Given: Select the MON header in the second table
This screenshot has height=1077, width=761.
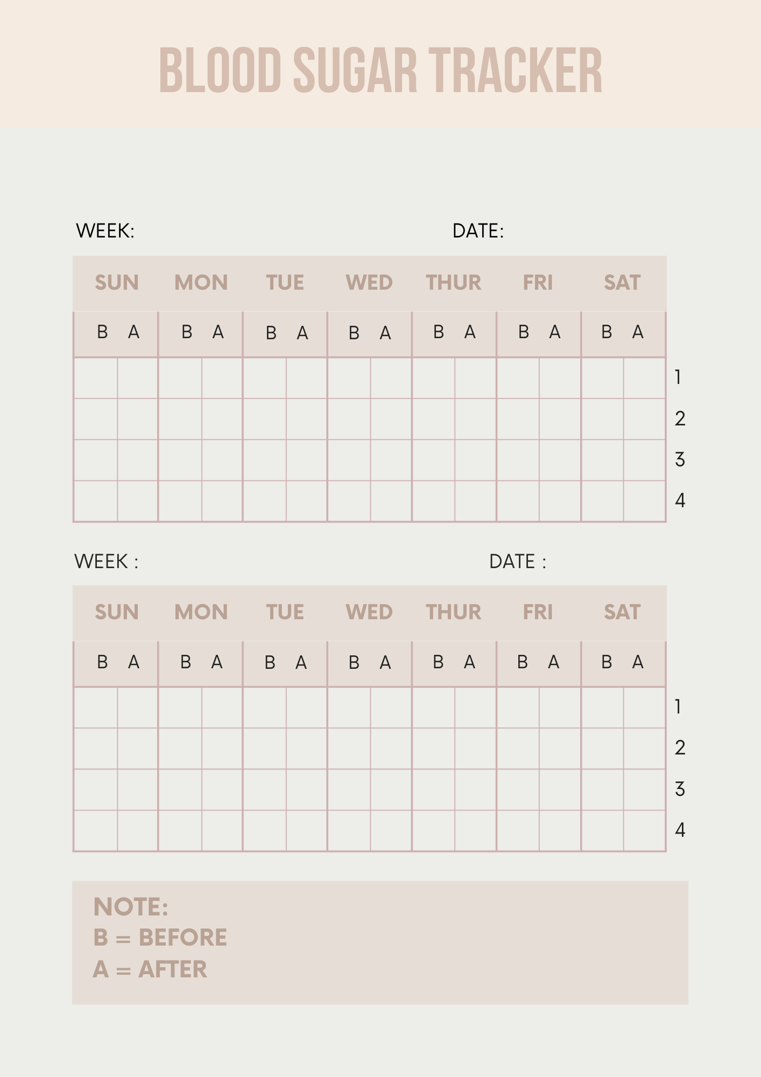Looking at the screenshot, I should click(x=201, y=612).
